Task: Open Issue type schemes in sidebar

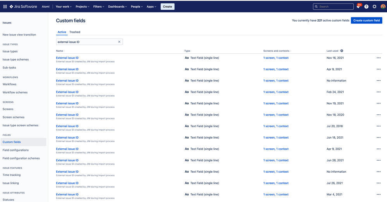Action: click(15, 59)
